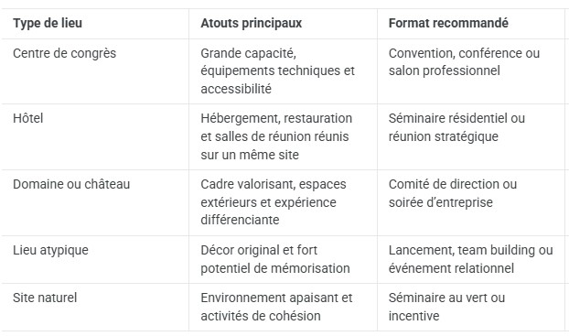Select the 'Centre de congrès' cell
The height and width of the screenshot is (336, 569).
click(65, 53)
